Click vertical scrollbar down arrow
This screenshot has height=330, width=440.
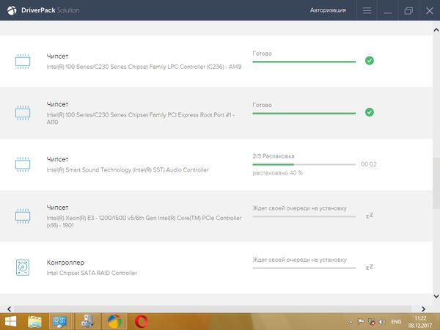pos(436,296)
